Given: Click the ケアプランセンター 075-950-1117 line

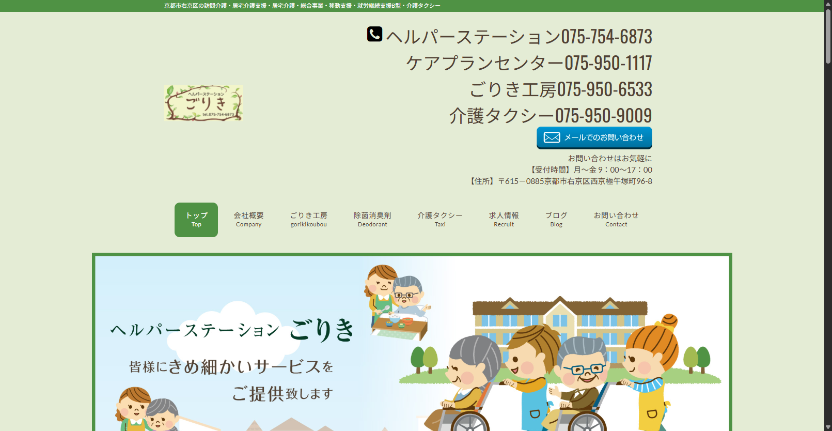Looking at the screenshot, I should click(529, 63).
